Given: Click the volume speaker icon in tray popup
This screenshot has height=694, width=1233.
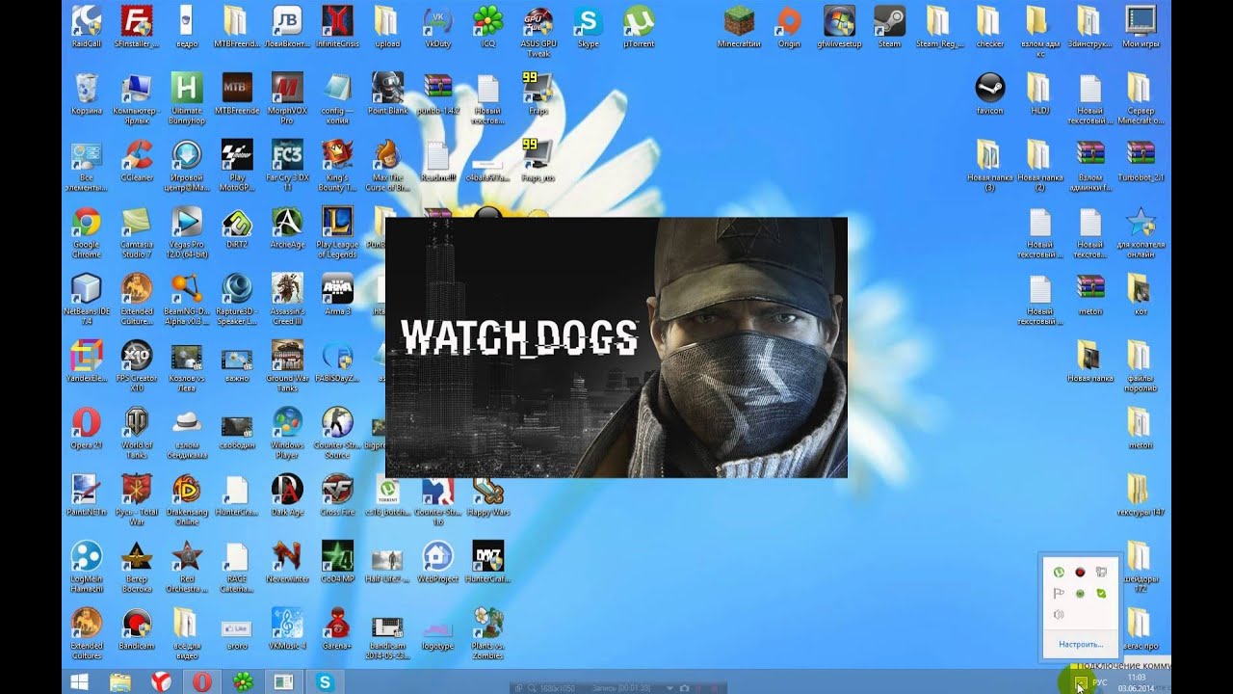Looking at the screenshot, I should point(1059,615).
